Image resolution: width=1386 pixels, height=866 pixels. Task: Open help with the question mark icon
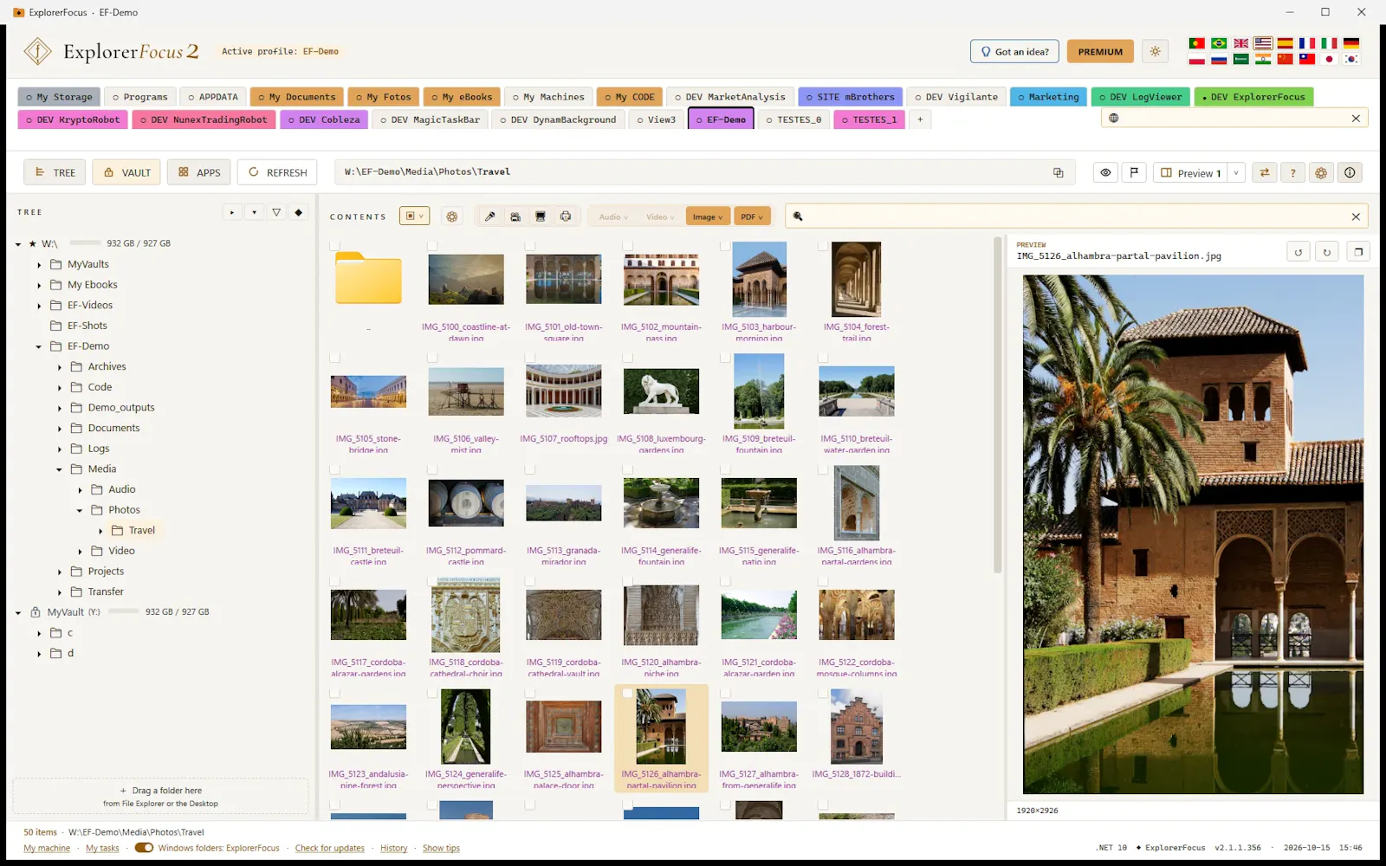pos(1293,172)
